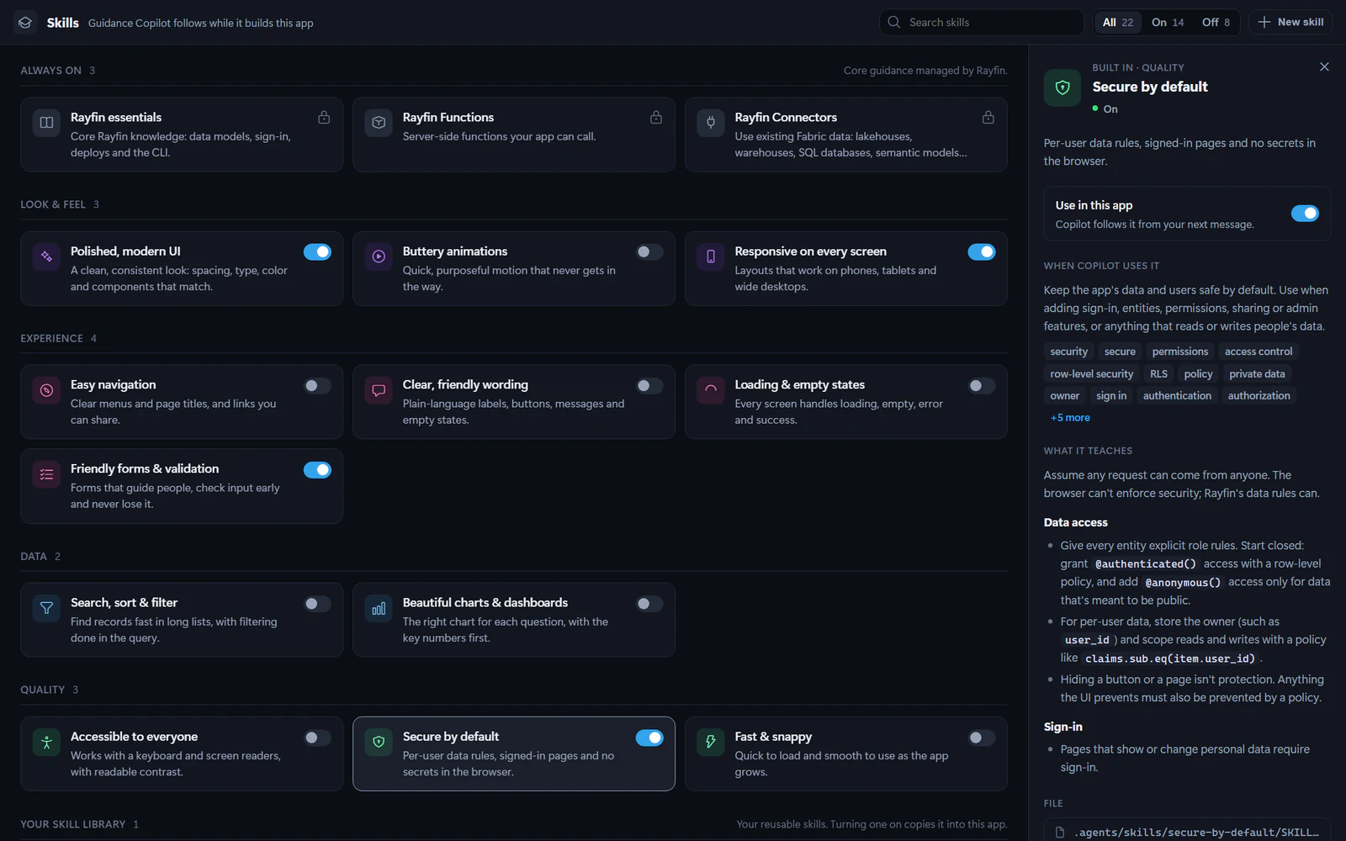The width and height of the screenshot is (1346, 841).
Task: Click the Rayfin essentials book icon
Action: [46, 123]
